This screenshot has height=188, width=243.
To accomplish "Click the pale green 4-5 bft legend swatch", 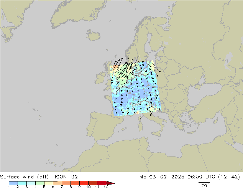I will pyautogui.click(x=40, y=183).
